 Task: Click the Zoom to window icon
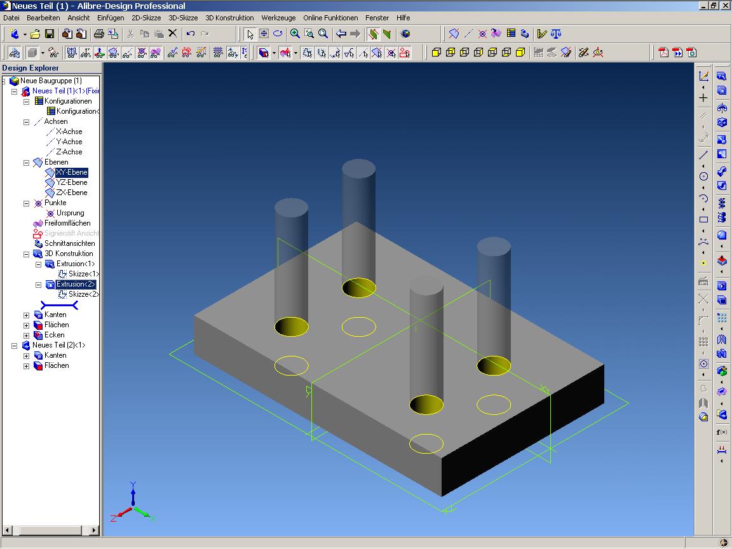pyautogui.click(x=309, y=34)
